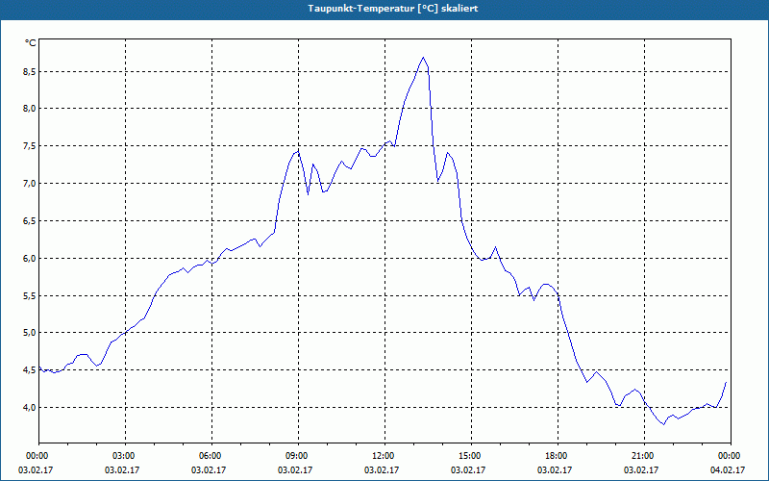Select the 5,5 y-axis label
Image resolution: width=769 pixels, height=481 pixels.
(x=31, y=295)
